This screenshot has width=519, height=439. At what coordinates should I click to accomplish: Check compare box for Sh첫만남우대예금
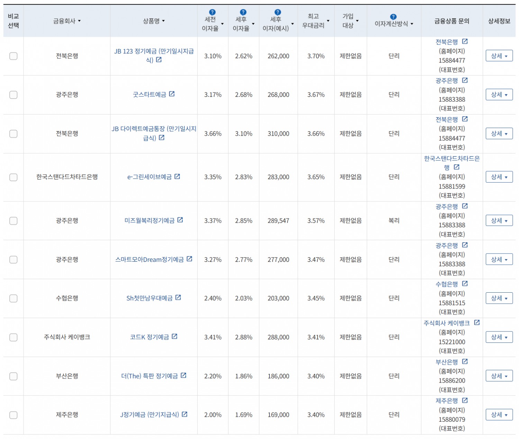[x=13, y=298]
